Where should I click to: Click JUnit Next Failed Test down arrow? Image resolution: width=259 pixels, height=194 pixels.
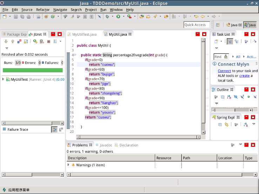pyautogui.click(x=6, y=41)
